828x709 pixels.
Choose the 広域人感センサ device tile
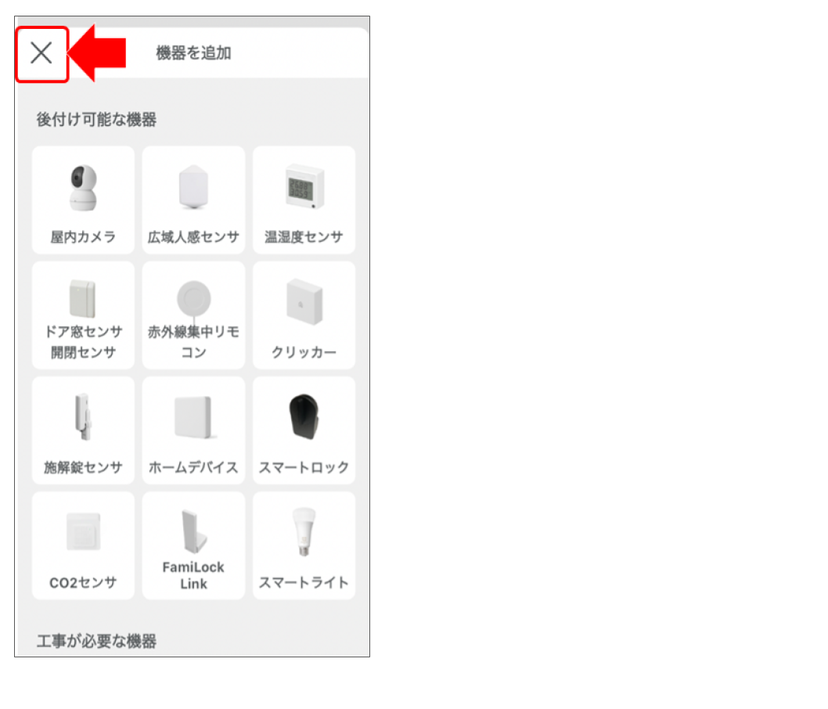pos(193,200)
